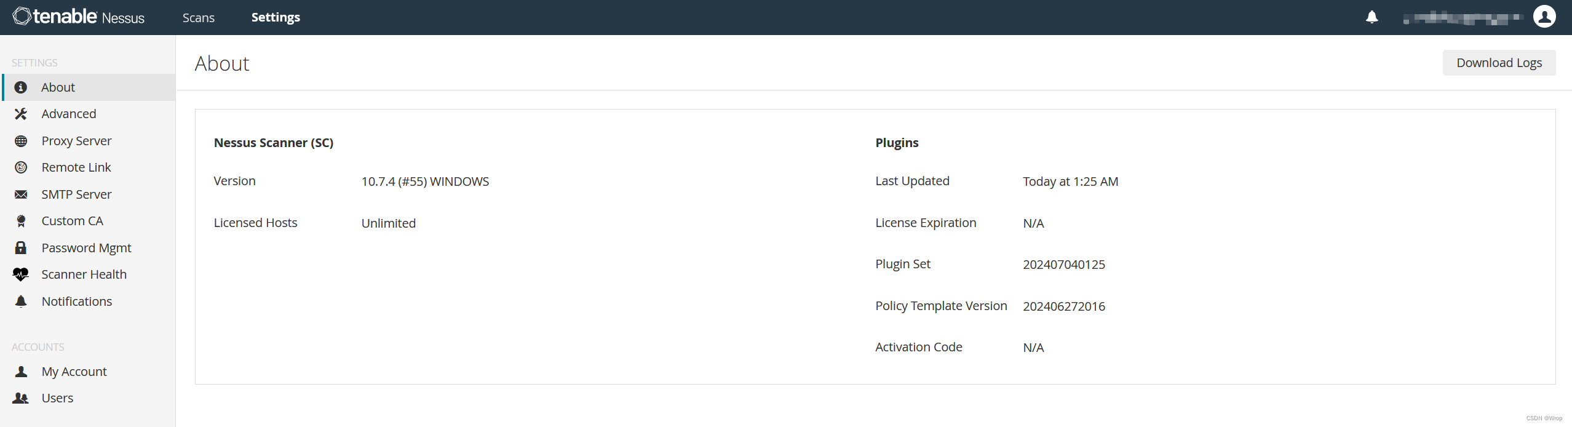
Task: Open the About settings page
Action: point(89,87)
